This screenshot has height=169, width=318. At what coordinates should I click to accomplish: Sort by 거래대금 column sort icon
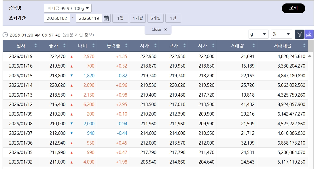tap(304, 46)
